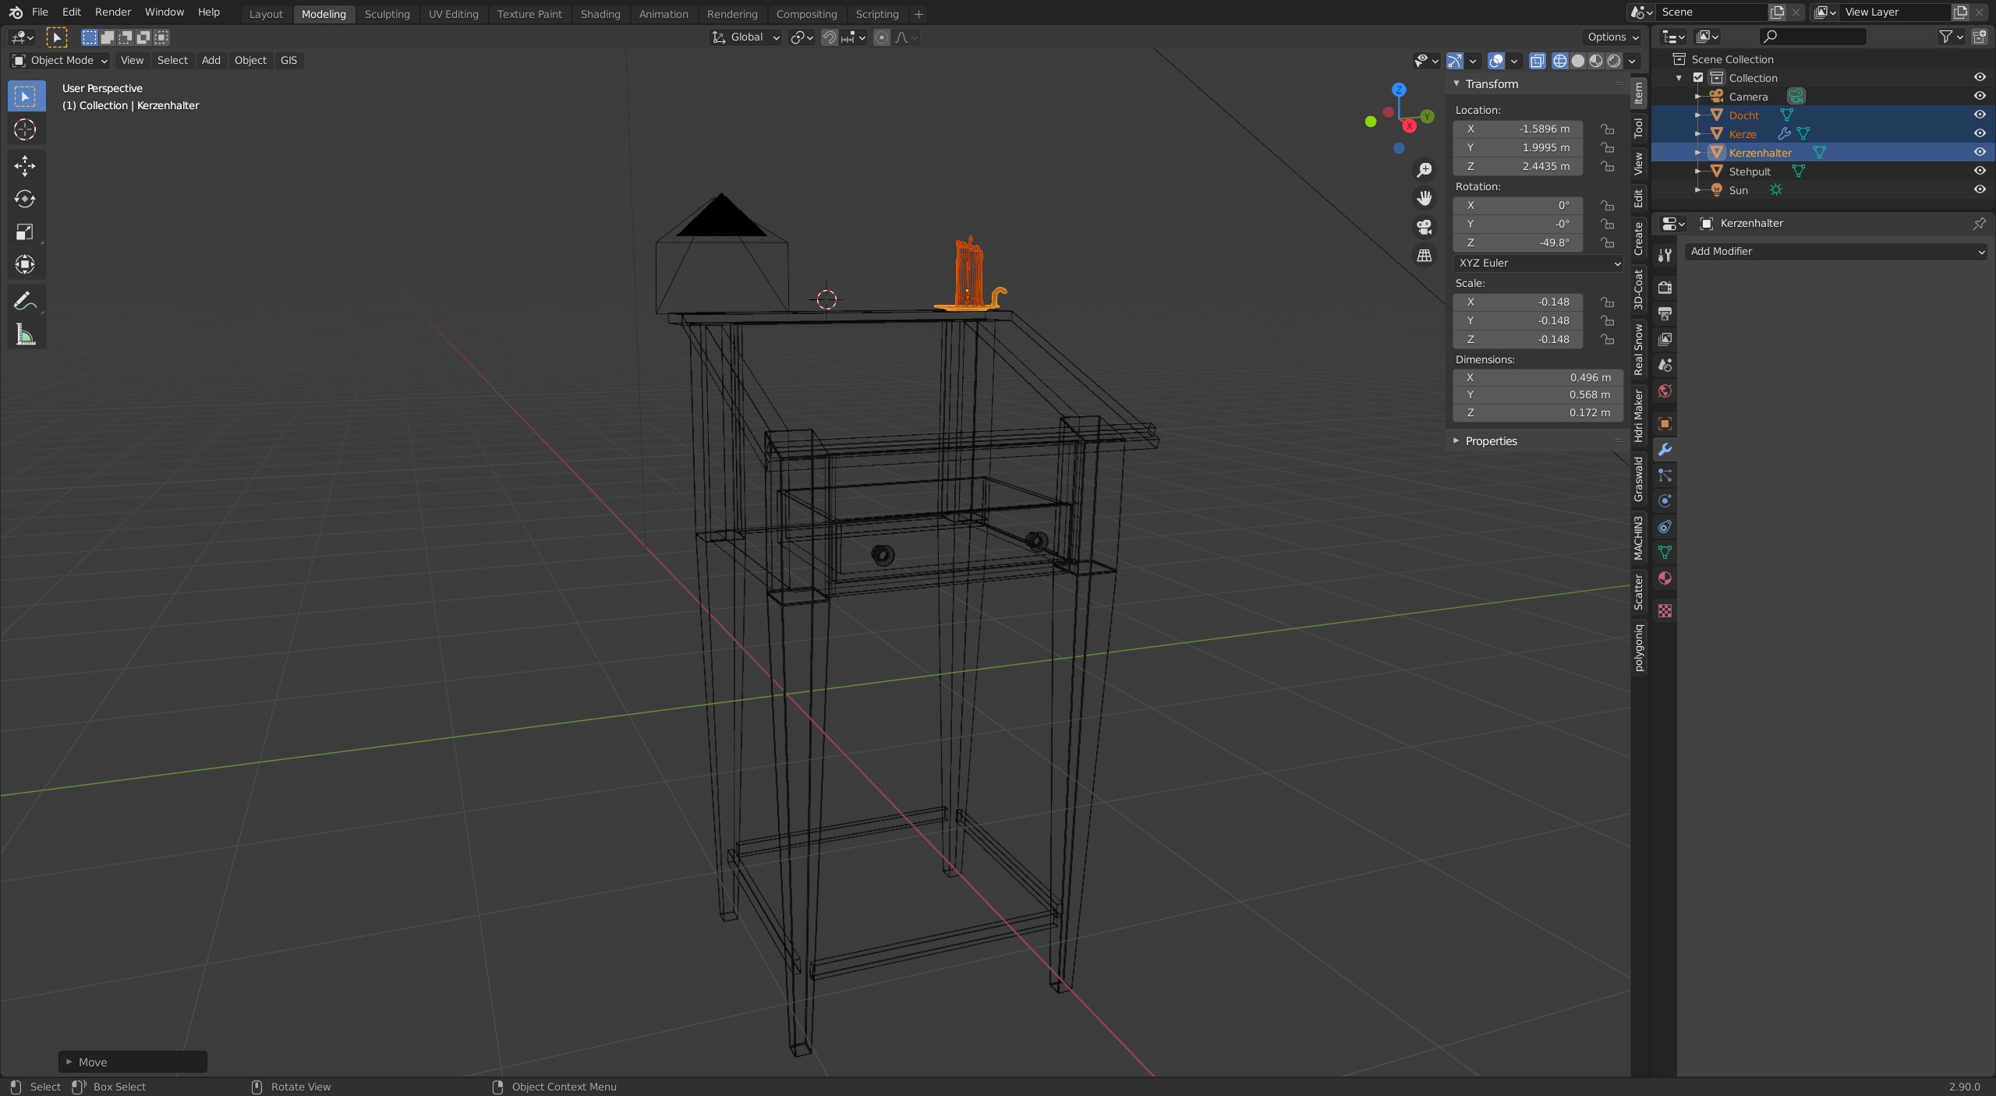The image size is (1996, 1096).
Task: Activate the Move tool
Action: click(x=25, y=165)
